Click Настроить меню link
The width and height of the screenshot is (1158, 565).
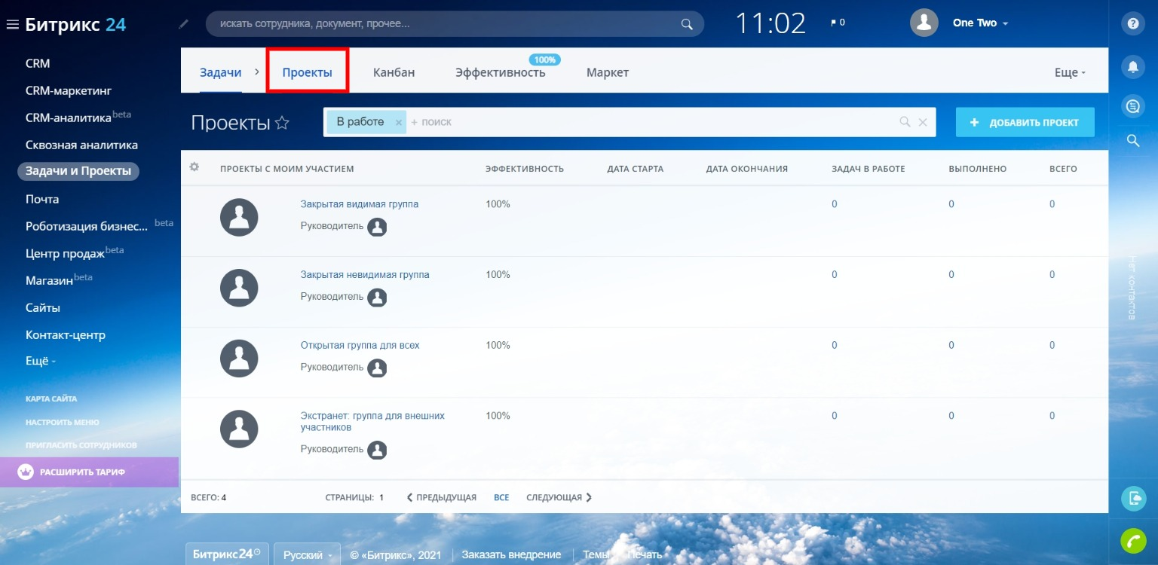click(63, 422)
